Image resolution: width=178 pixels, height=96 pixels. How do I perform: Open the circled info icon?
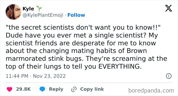tap(169, 76)
